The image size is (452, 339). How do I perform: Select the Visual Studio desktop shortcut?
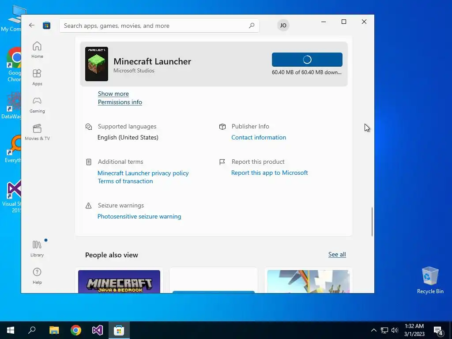11,196
